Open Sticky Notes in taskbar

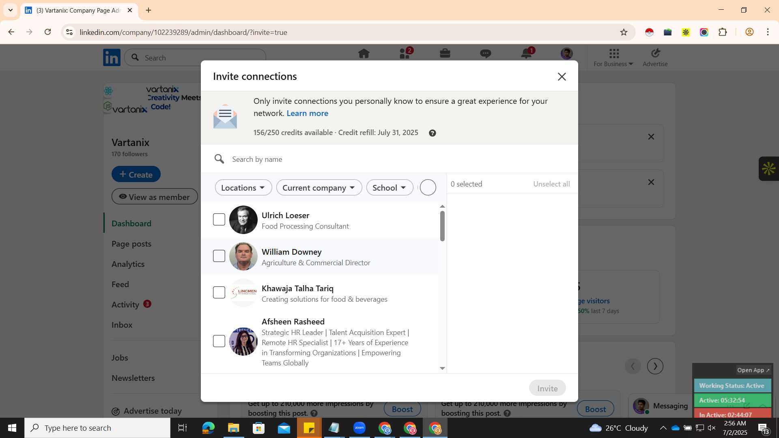coord(309,428)
